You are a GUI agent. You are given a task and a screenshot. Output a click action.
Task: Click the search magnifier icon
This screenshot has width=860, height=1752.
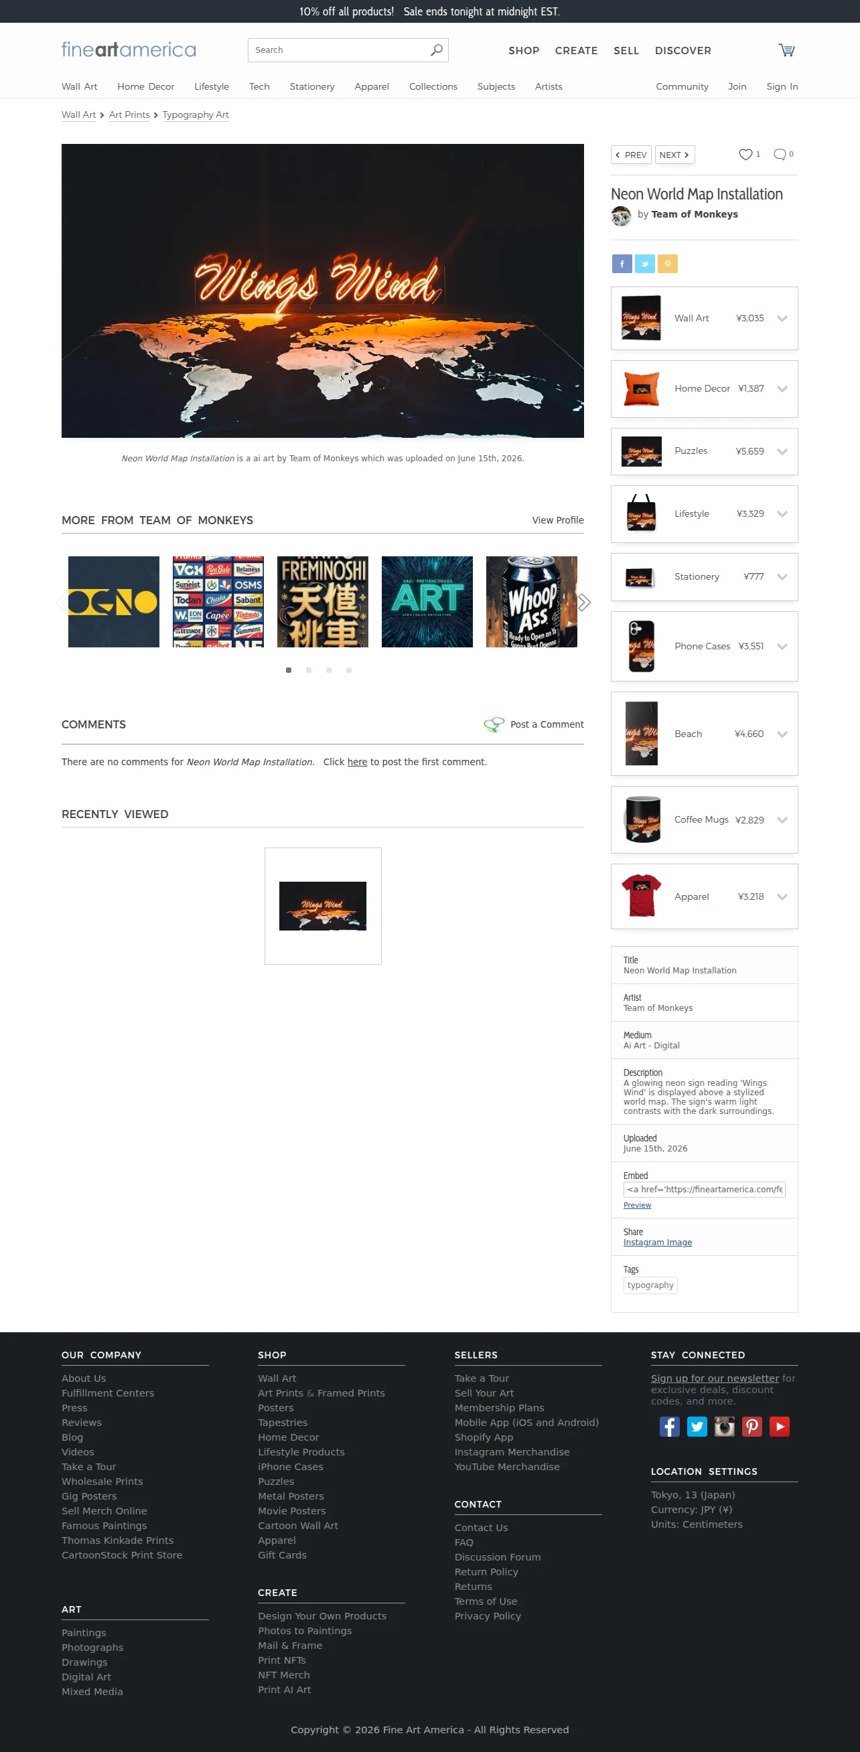(436, 50)
